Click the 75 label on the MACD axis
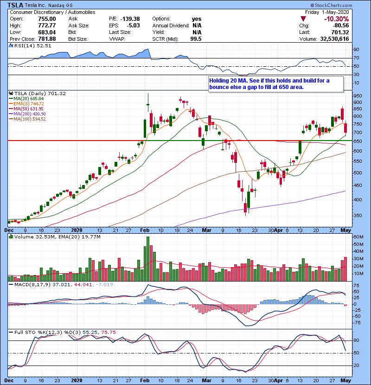Image resolution: width=371 pixels, height=385 pixels. [x=356, y=286]
